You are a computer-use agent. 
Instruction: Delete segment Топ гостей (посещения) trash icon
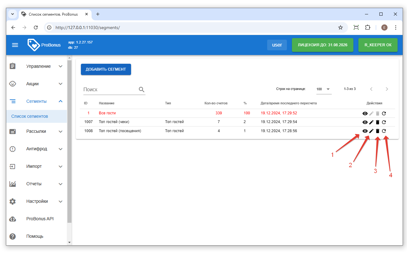click(378, 131)
